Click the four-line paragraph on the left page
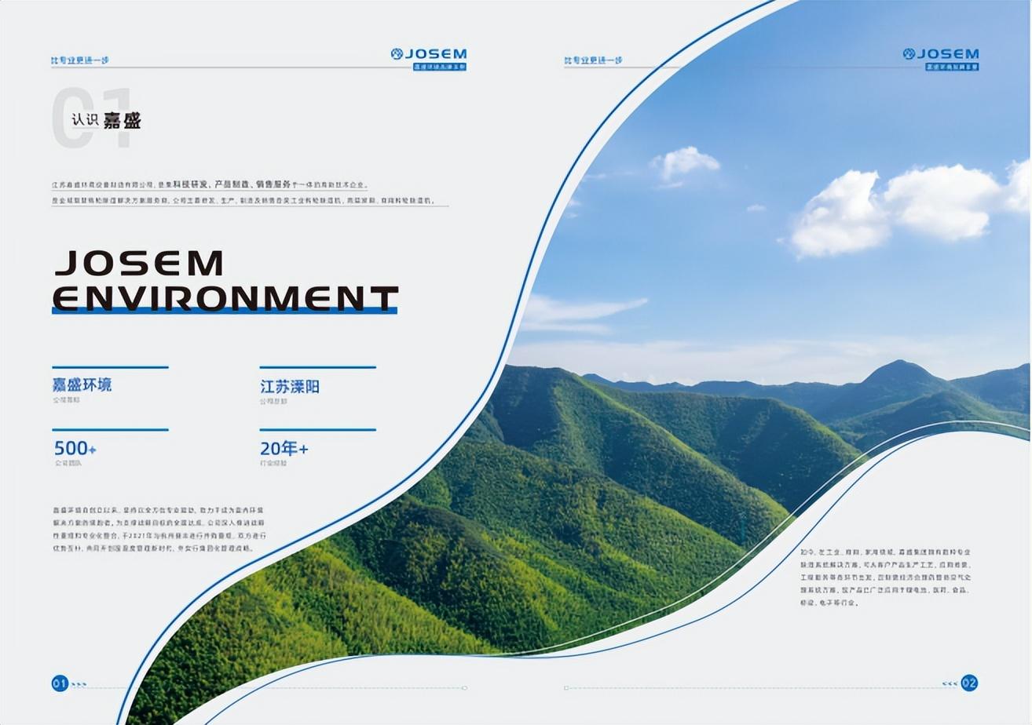The image size is (1032, 725). (x=159, y=529)
